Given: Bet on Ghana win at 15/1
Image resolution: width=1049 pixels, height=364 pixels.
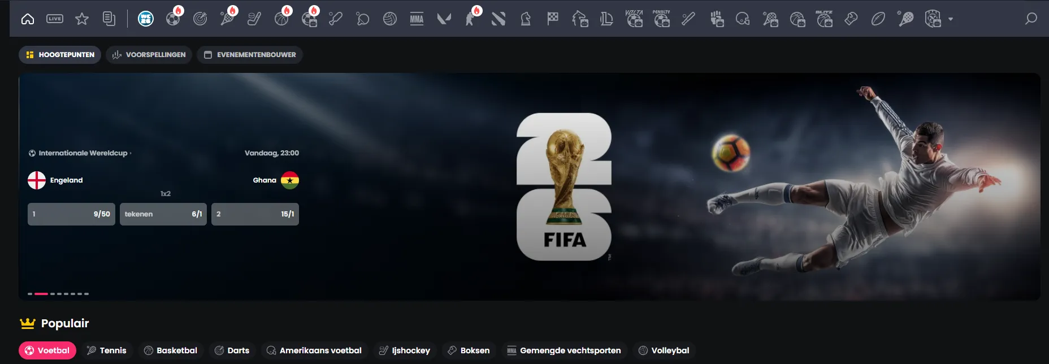Looking at the screenshot, I should pyautogui.click(x=255, y=214).
